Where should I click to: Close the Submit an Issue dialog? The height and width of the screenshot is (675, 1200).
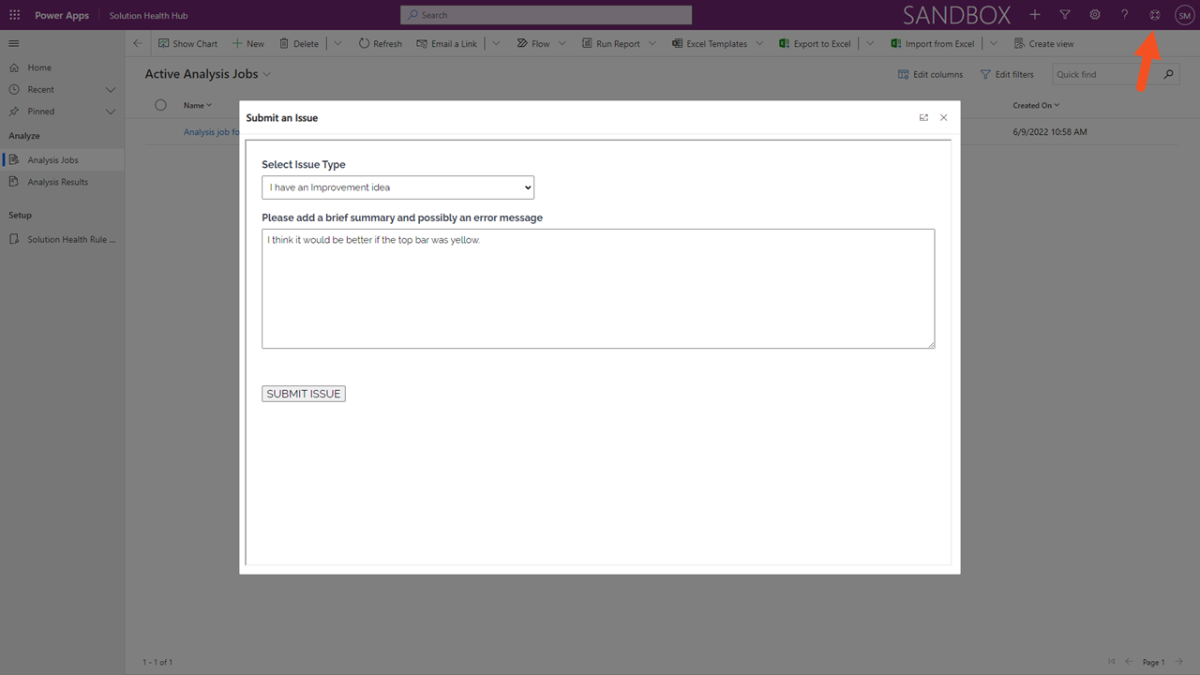pyautogui.click(x=944, y=118)
